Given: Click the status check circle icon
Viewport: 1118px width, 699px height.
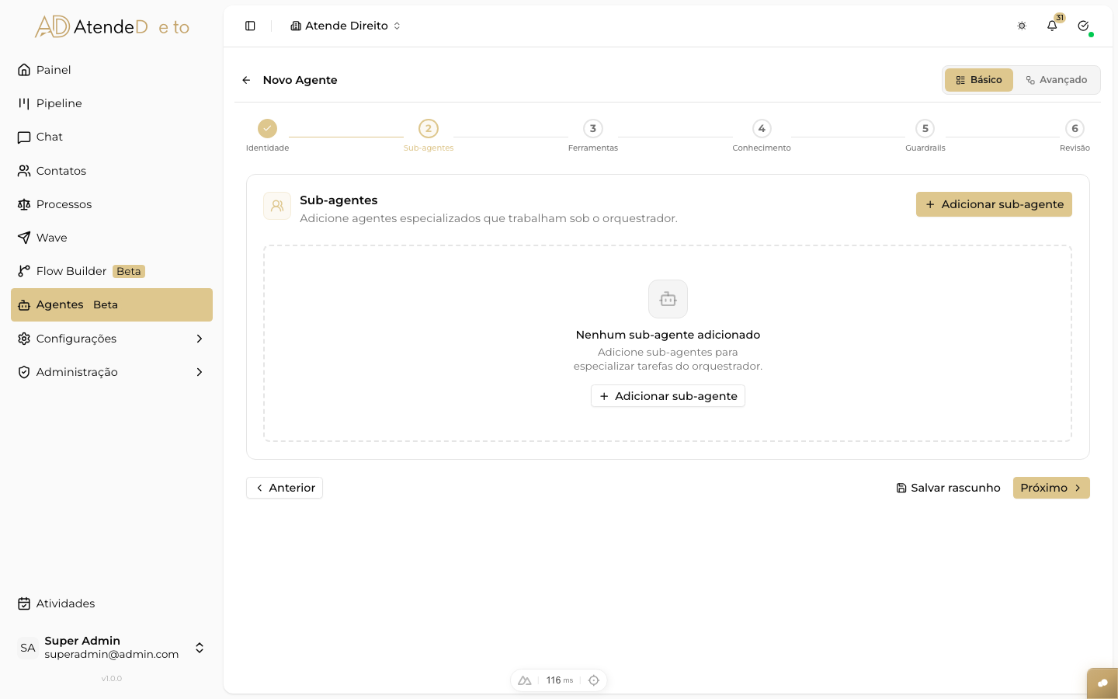Looking at the screenshot, I should pos(1083,26).
